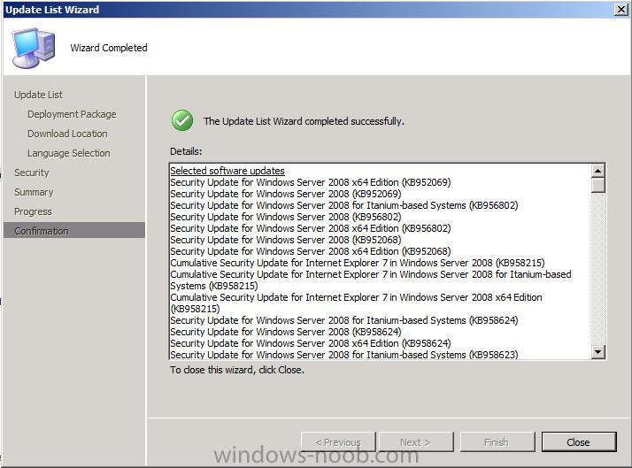The width and height of the screenshot is (632, 468).
Task: Click 'Security Update for Windows Server 2008 (KB958624)'
Action: click(x=286, y=332)
